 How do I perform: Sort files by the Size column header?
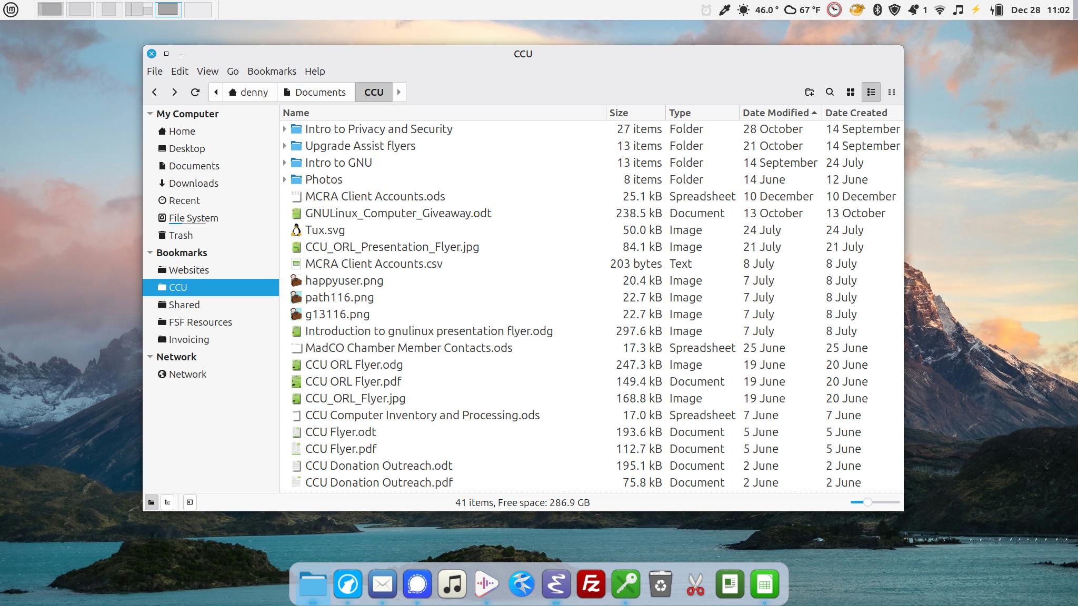click(x=619, y=113)
